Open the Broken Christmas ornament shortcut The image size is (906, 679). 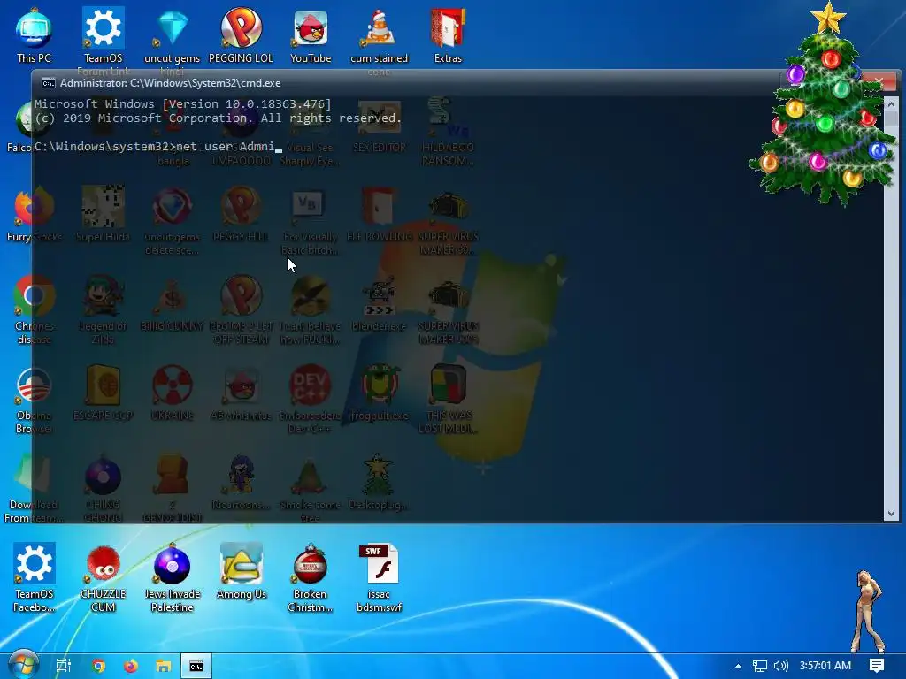pos(311,577)
